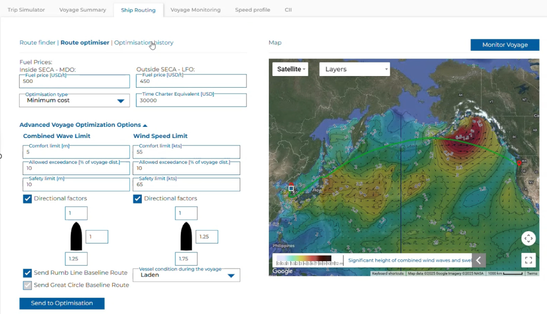Click the white square origin marker on map

(291, 188)
